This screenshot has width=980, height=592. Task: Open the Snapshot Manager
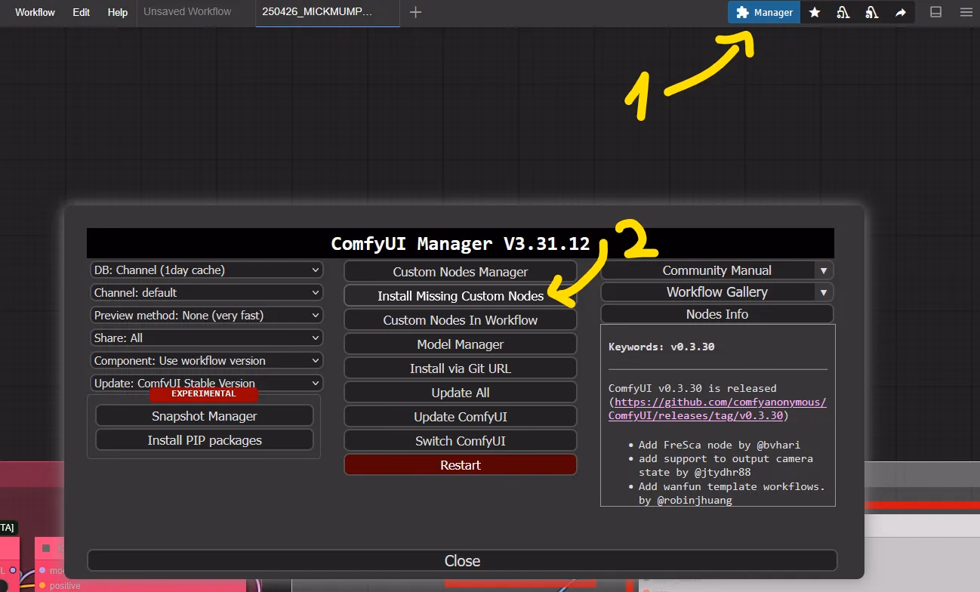point(204,415)
